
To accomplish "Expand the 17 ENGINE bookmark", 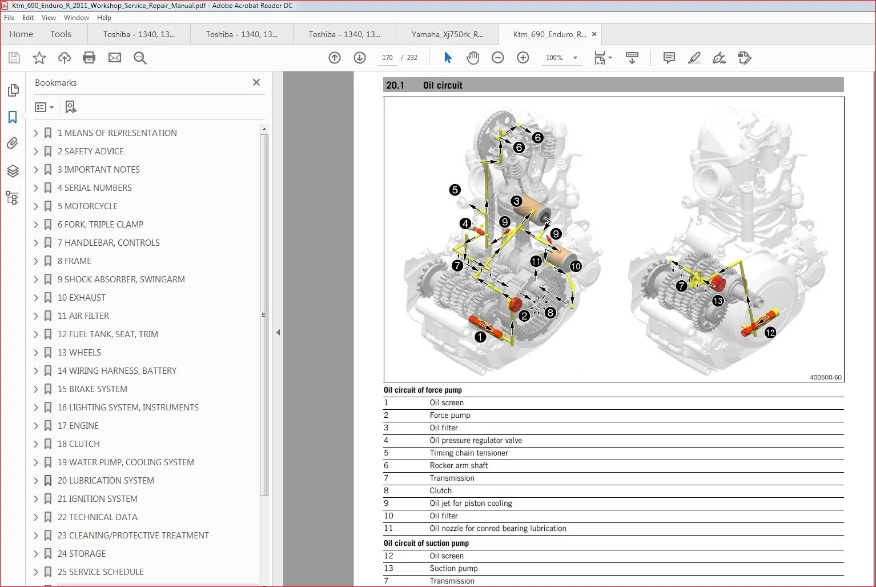I will [x=36, y=426].
